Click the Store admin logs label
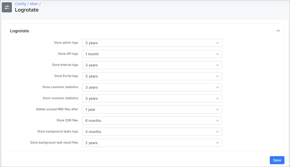Image resolution: width=290 pixels, height=167 pixels. [x=66, y=43]
